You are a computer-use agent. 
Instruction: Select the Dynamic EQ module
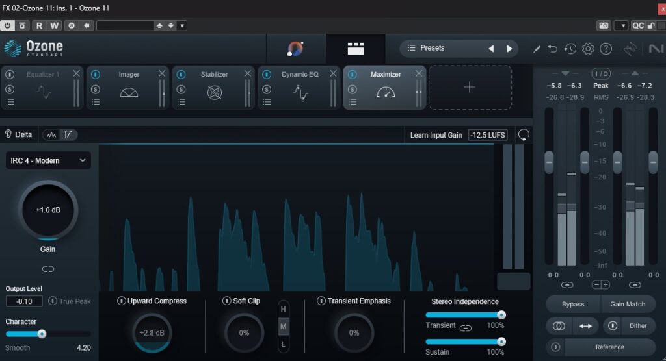point(300,86)
